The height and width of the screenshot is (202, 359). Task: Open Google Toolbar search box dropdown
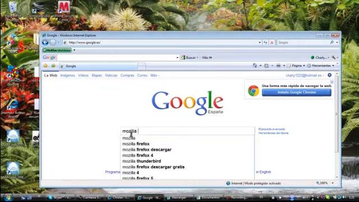point(177,57)
